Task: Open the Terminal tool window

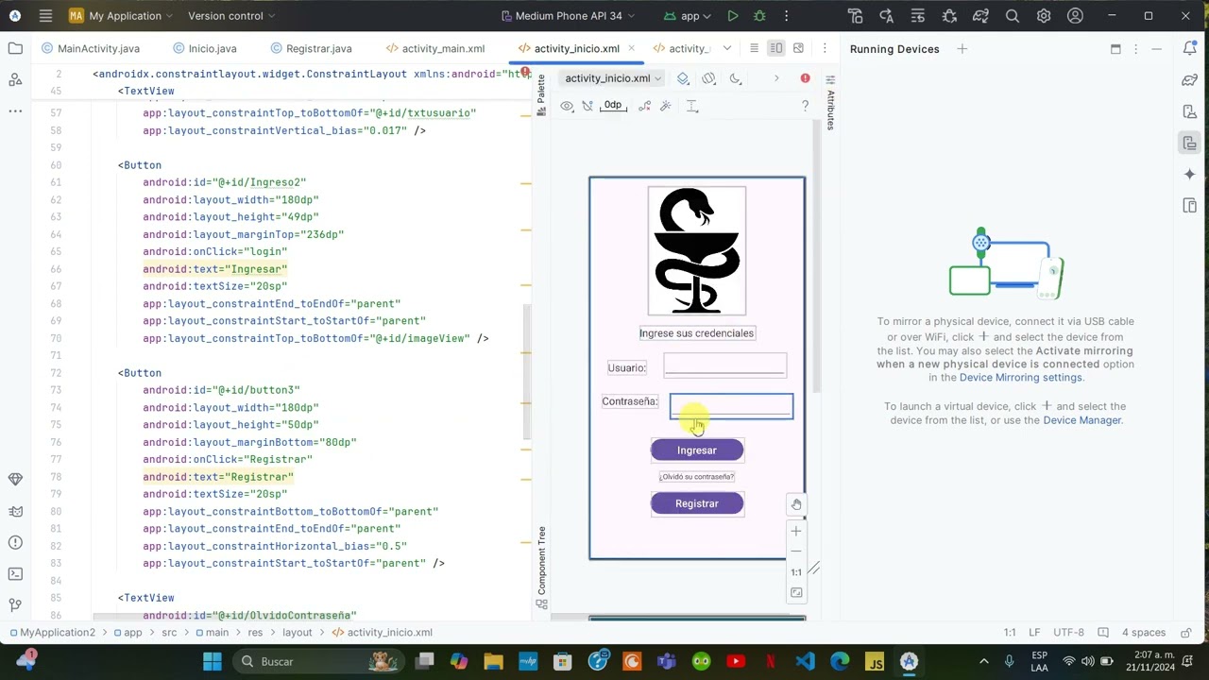Action: click(15, 573)
